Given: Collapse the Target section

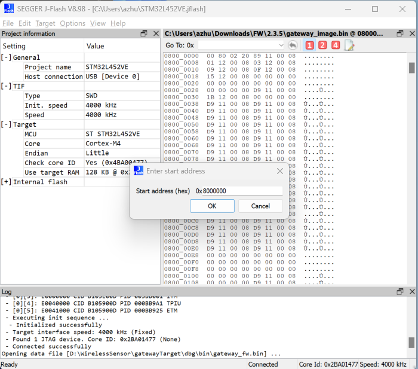Looking at the screenshot, I should pos(6,124).
